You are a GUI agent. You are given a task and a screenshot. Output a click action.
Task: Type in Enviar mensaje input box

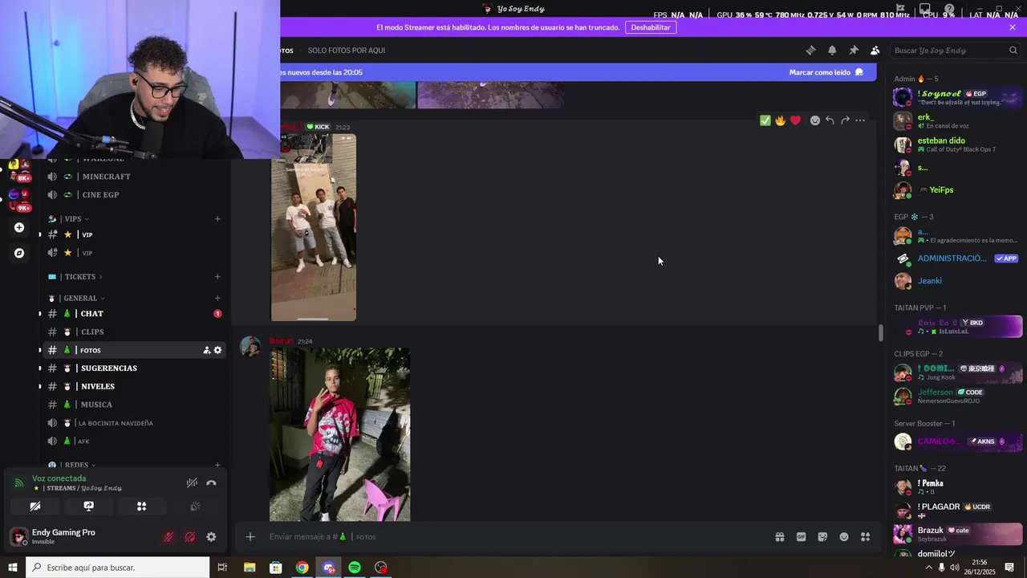[513, 537]
